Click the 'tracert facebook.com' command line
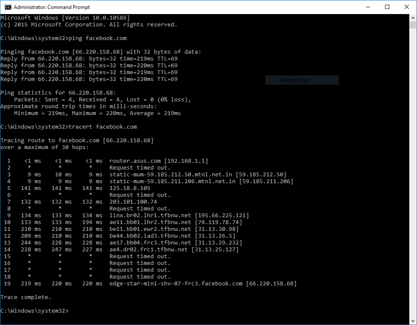The image size is (417, 325). tap(69, 127)
